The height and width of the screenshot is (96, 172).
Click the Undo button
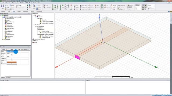(x=12, y=5)
